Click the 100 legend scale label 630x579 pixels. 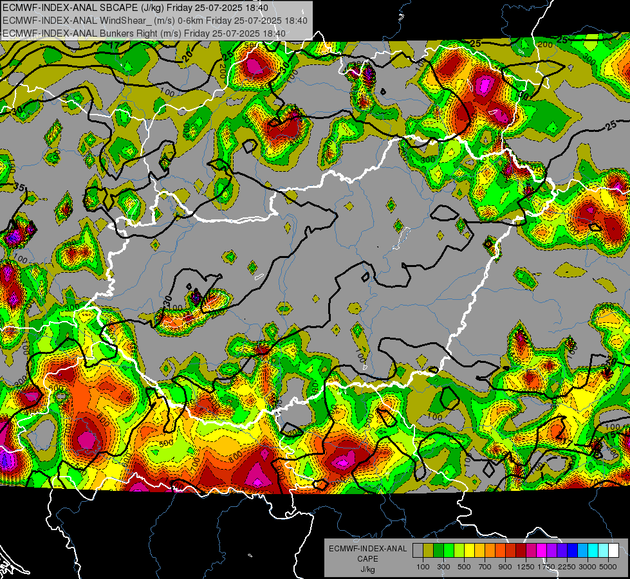423,567
